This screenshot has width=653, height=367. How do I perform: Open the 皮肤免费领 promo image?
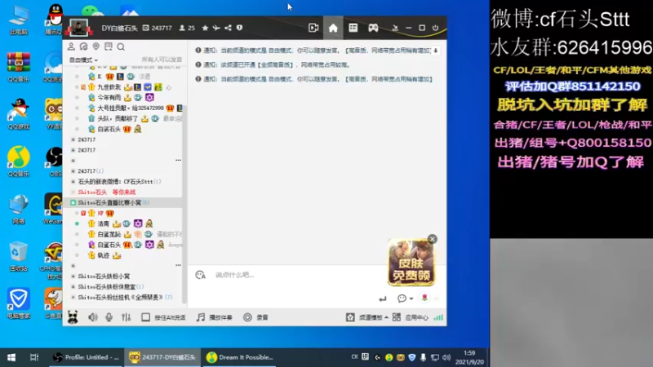(x=411, y=263)
